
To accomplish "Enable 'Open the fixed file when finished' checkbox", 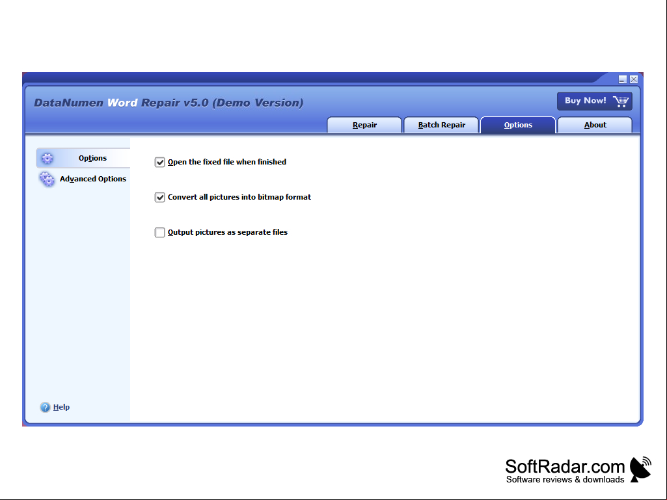I will (159, 162).
